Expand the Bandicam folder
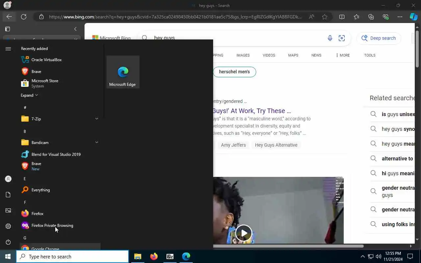421x263 pixels. (60, 142)
